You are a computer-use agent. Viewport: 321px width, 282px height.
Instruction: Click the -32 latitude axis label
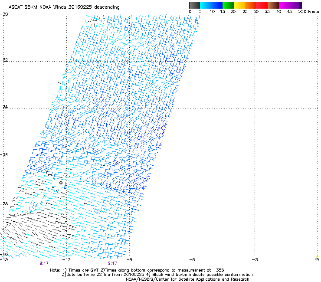coord(4,60)
